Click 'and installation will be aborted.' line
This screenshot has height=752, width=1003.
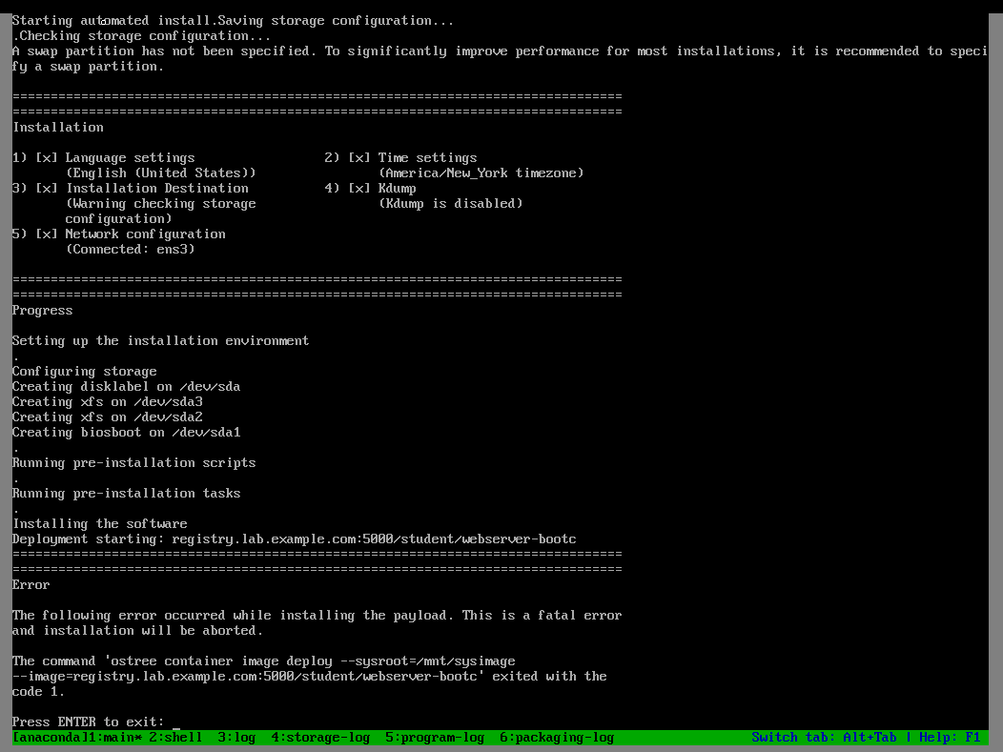pos(137,631)
